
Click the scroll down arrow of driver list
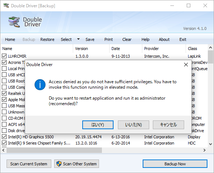click(x=210, y=144)
